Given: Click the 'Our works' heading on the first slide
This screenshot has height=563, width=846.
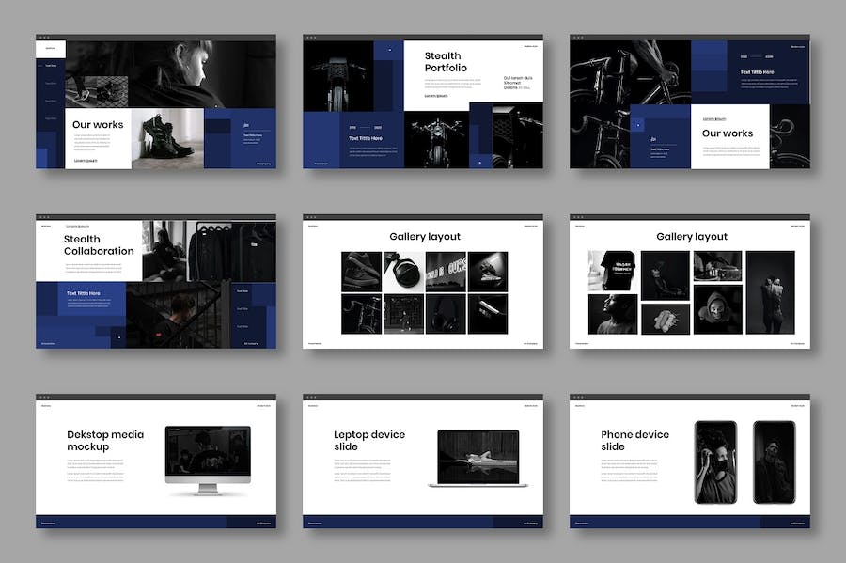Looking at the screenshot, I should pyautogui.click(x=96, y=125).
